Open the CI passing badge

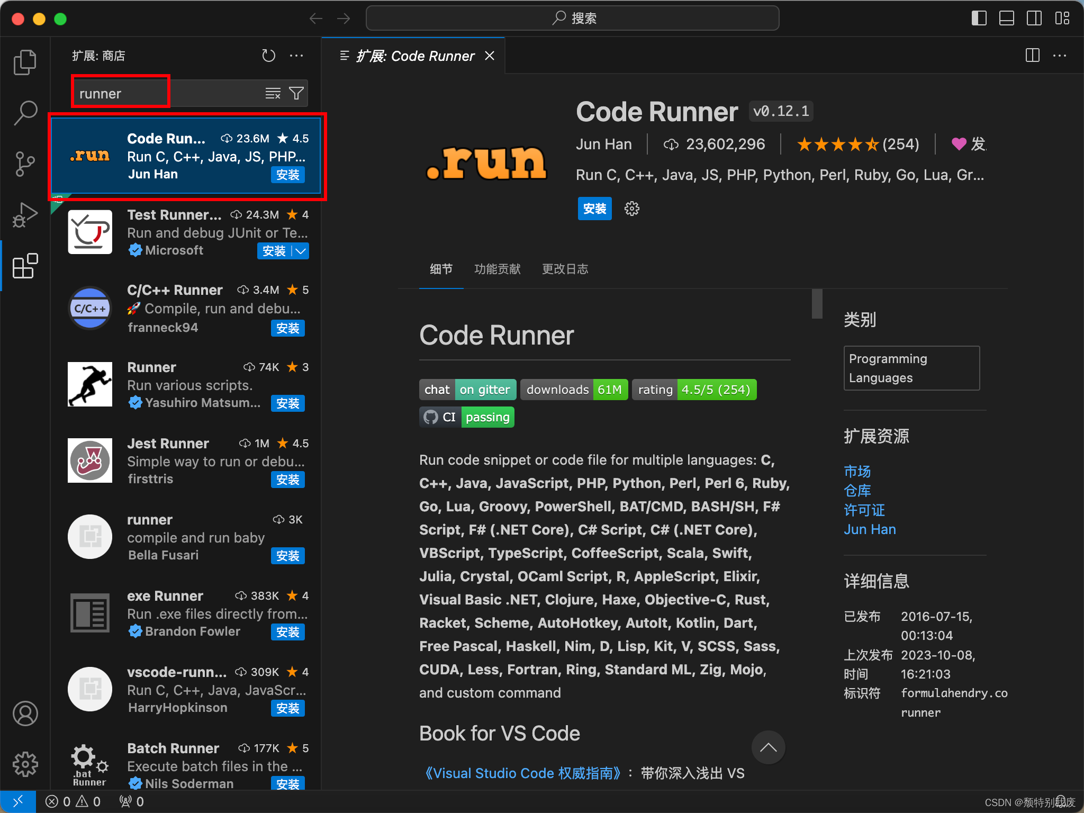[467, 417]
